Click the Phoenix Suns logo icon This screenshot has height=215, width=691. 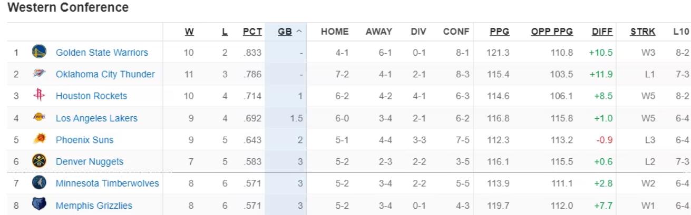(39, 140)
